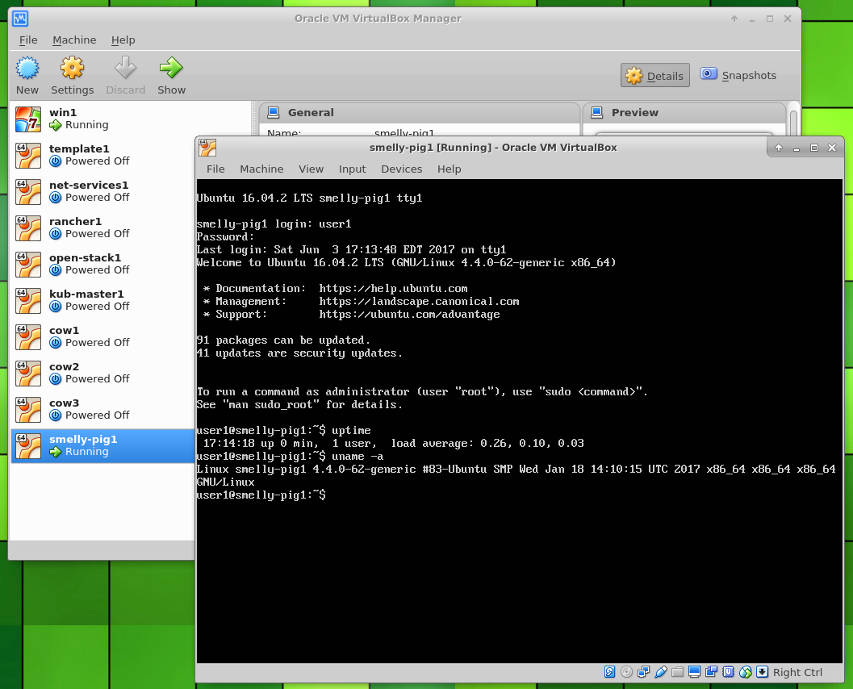Select the template1 virtual machine
This screenshot has width=853, height=689.
tap(102, 155)
